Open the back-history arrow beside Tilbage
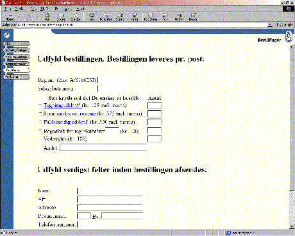Image resolution: width=295 pixels, height=236 pixels. [19, 17]
